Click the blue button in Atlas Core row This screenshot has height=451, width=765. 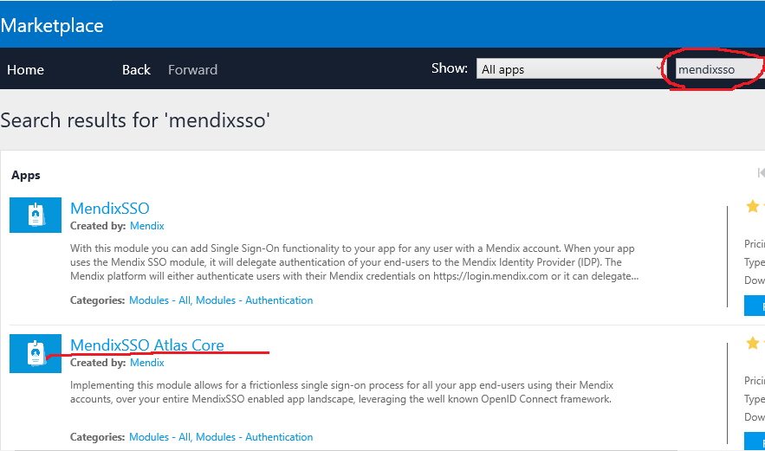(755, 441)
